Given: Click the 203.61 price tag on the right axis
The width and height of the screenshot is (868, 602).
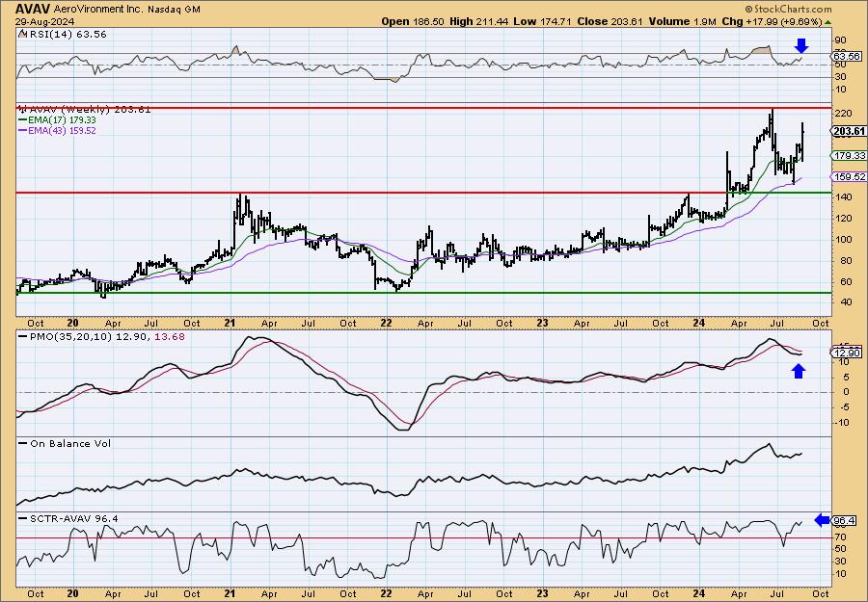Looking at the screenshot, I should tap(849, 131).
